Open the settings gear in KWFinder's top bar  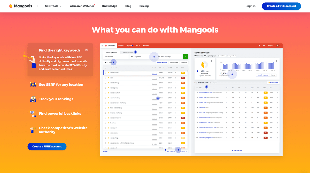click(259, 46)
